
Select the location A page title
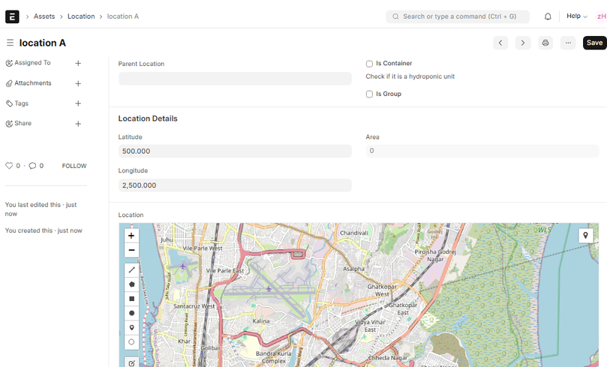(x=43, y=43)
